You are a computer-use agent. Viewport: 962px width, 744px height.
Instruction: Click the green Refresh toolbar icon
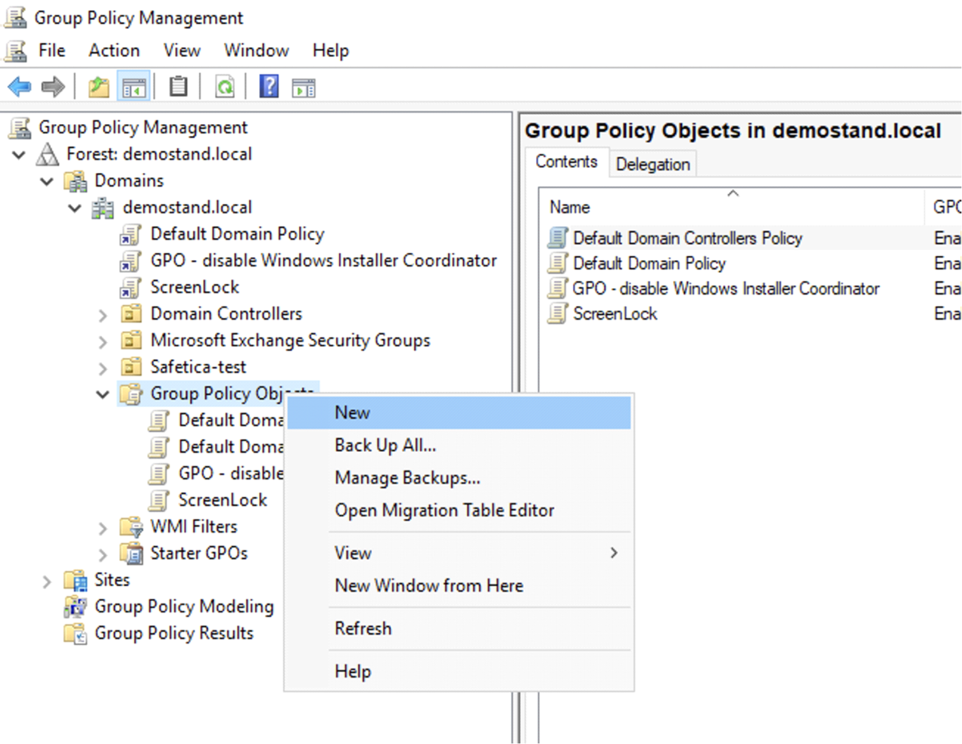pos(225,87)
